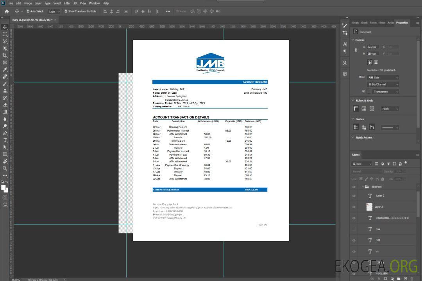Open the Window menu
The image size is (422, 281).
[x=94, y=3]
